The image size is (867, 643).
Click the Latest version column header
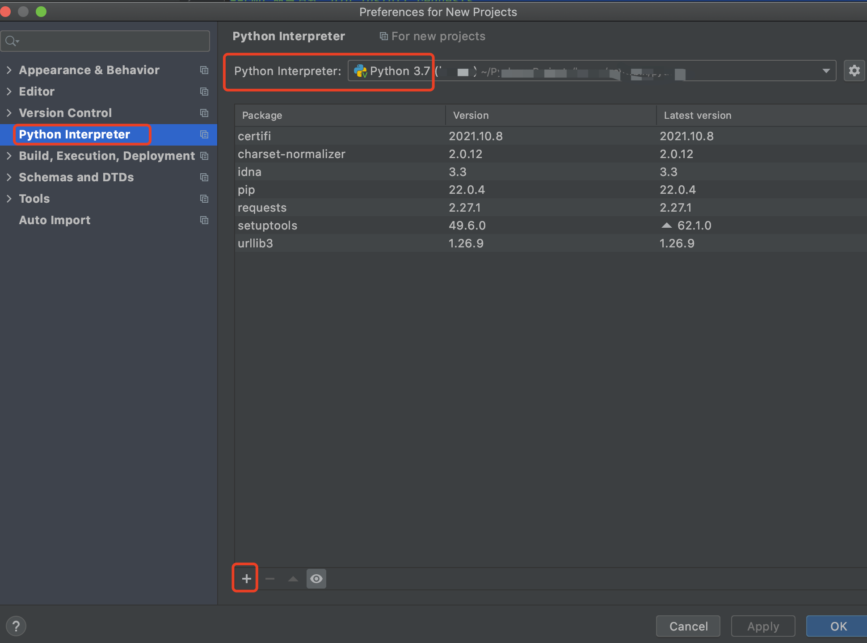697,115
